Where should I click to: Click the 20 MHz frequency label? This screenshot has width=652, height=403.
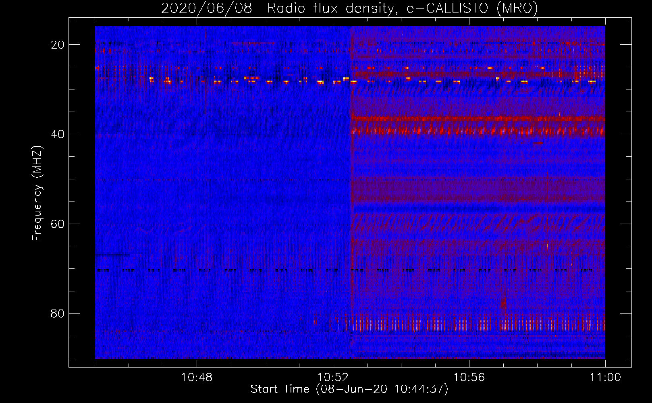(x=58, y=45)
